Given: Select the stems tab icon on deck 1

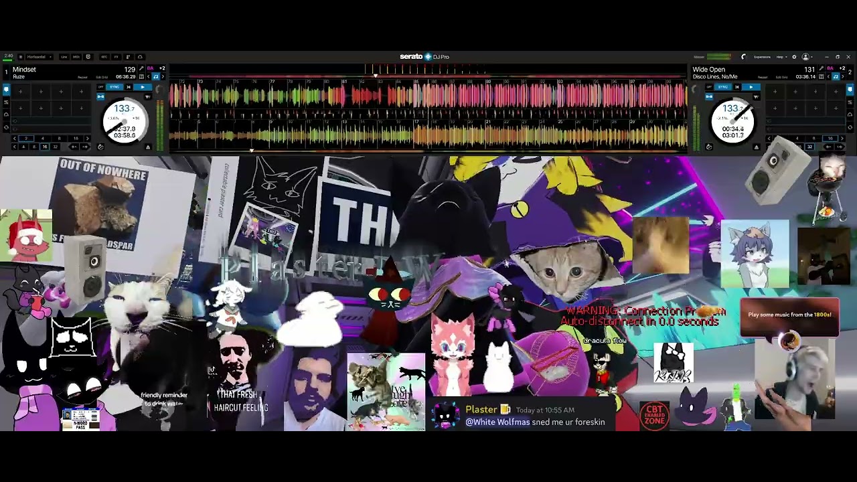Looking at the screenshot, I should tap(6, 102).
